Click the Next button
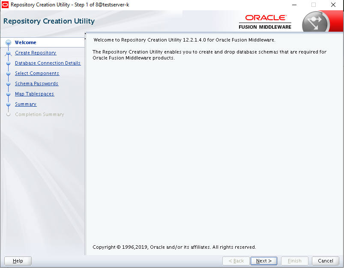This screenshot has width=344, height=268. coord(264,261)
